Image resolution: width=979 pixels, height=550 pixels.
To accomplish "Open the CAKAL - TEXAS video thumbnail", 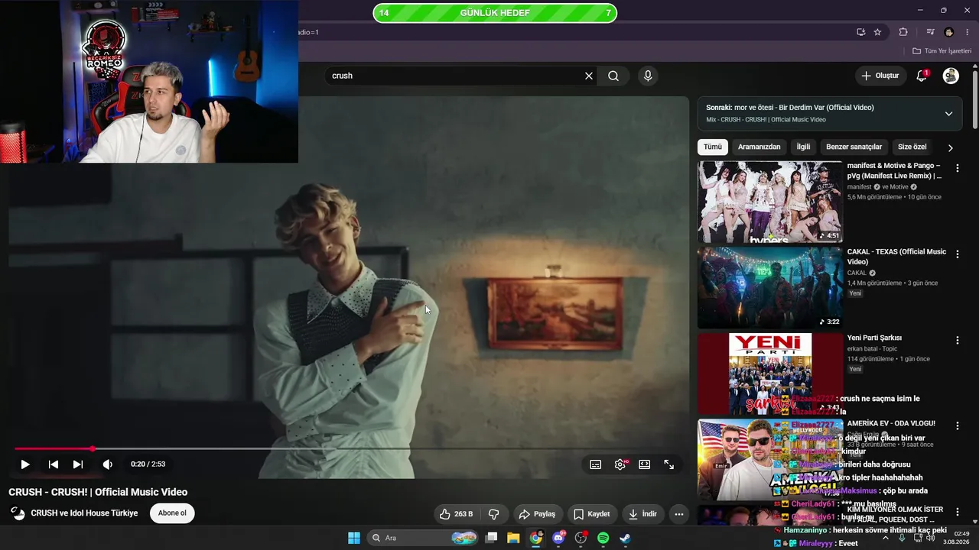I will click(770, 288).
